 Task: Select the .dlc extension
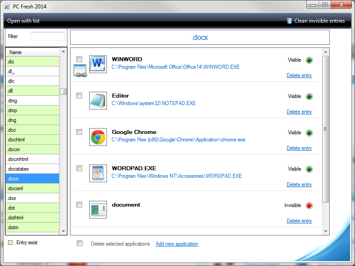[x=32, y=81]
